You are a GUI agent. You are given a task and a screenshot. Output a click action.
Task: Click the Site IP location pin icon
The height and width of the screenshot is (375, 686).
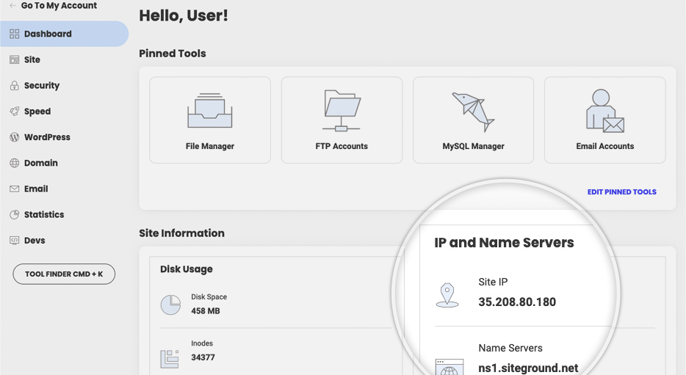click(447, 295)
